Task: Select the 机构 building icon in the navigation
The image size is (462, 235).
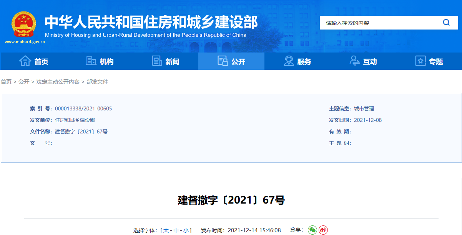Action: pos(91,61)
